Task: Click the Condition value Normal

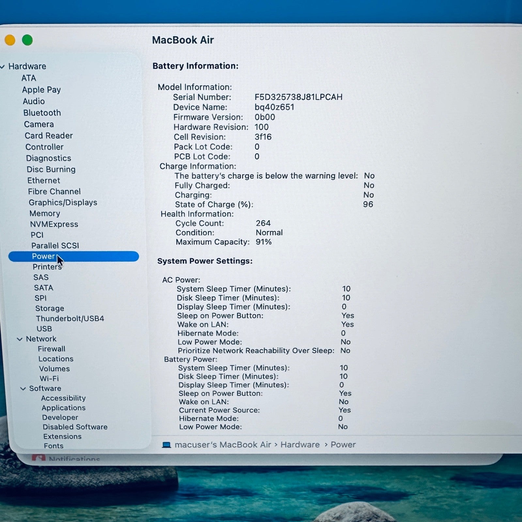Action: click(269, 233)
